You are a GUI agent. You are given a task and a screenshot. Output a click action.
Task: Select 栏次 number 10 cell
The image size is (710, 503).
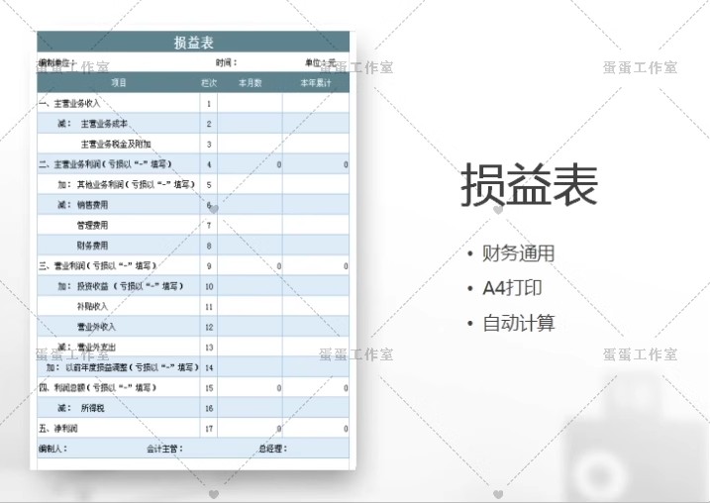[209, 286]
